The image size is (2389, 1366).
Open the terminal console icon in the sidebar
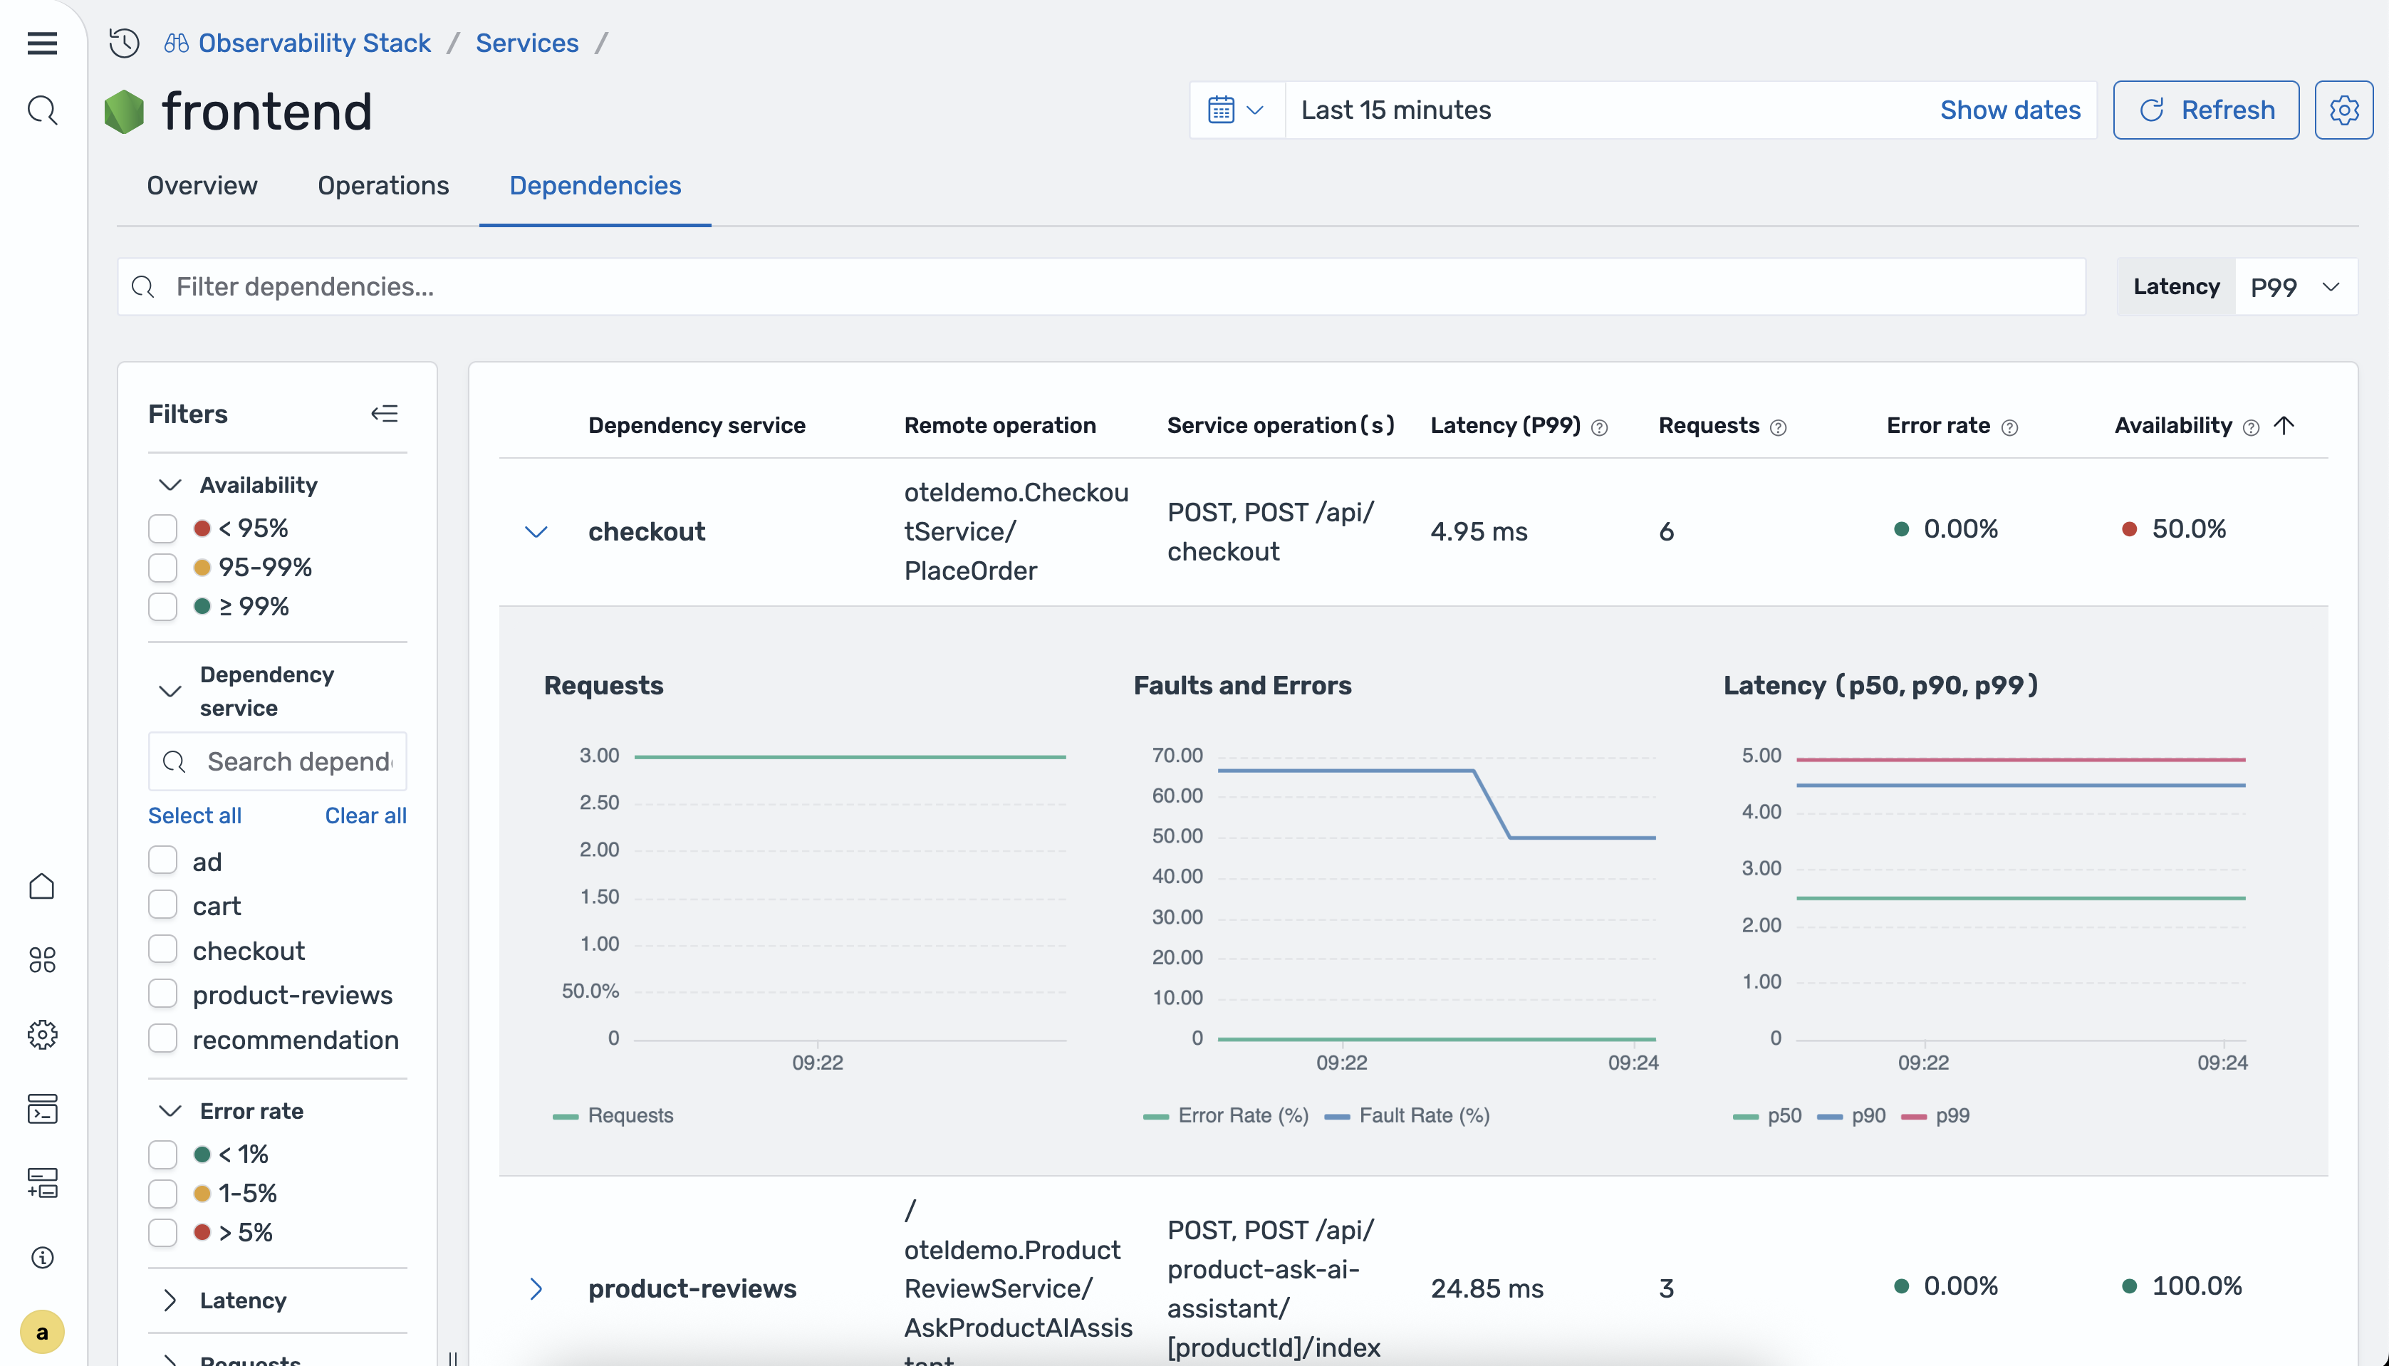click(x=41, y=1109)
